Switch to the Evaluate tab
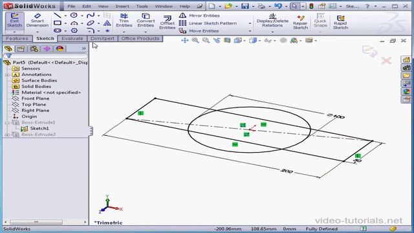414x233 pixels. coord(72,39)
